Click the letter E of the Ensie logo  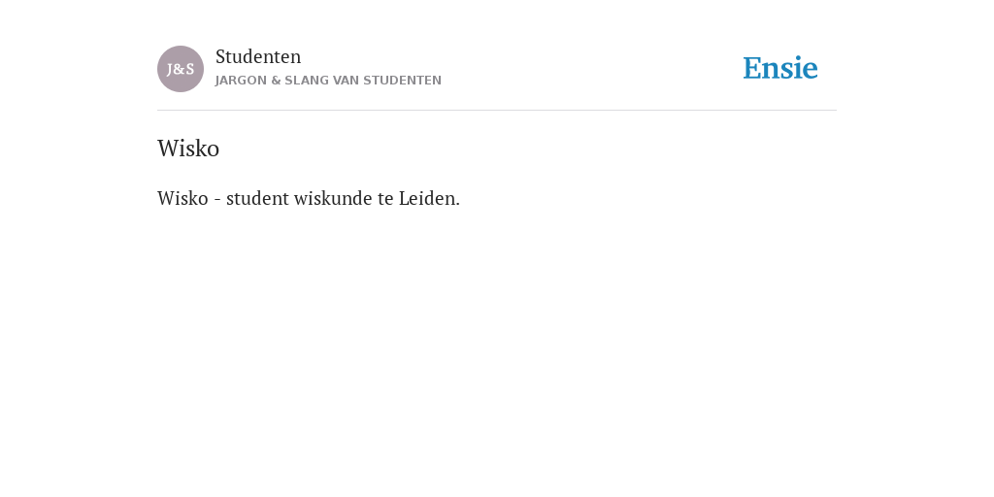click(x=752, y=69)
